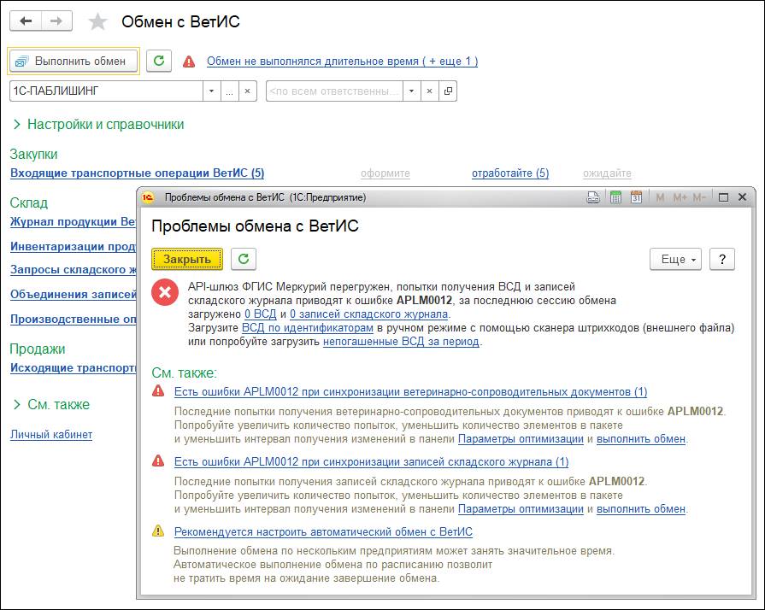Open Запросы складского журнала link
This screenshot has height=610, width=765.
point(74,270)
